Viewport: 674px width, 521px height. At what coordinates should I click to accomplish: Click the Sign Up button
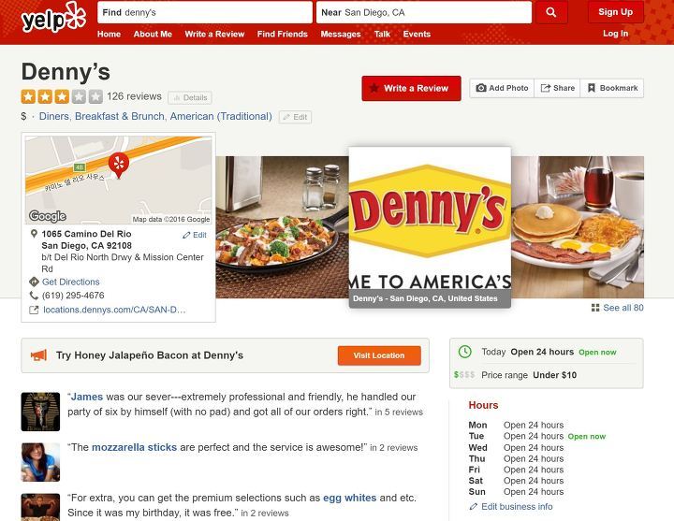[x=616, y=12]
